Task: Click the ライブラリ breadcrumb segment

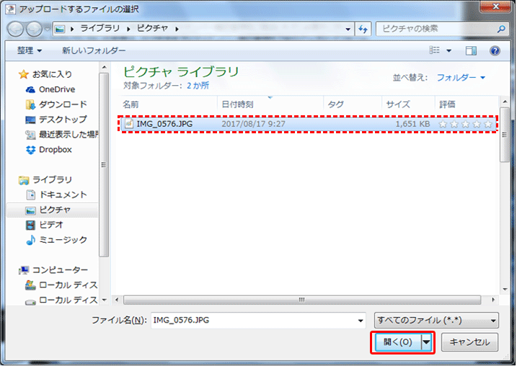Action: 100,29
